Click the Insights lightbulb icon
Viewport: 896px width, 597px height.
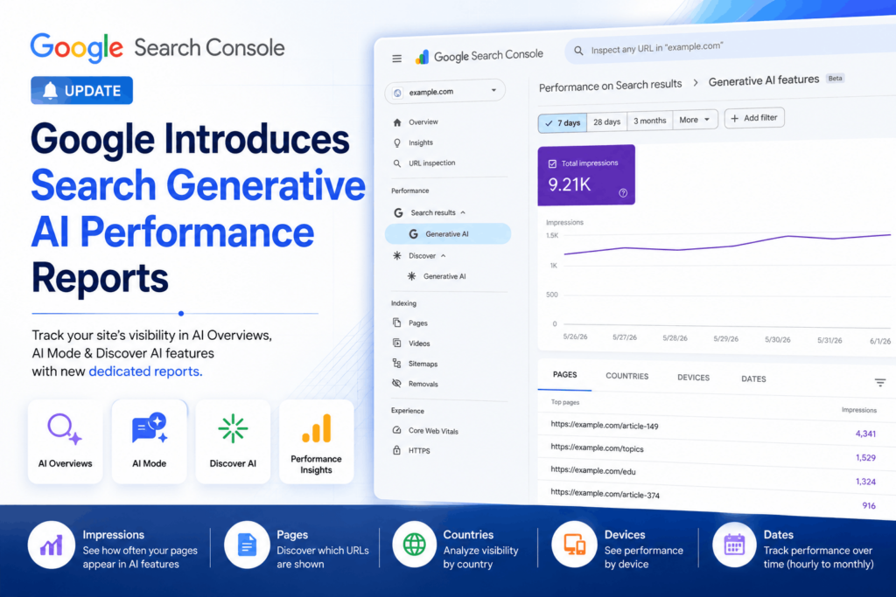pyautogui.click(x=397, y=142)
